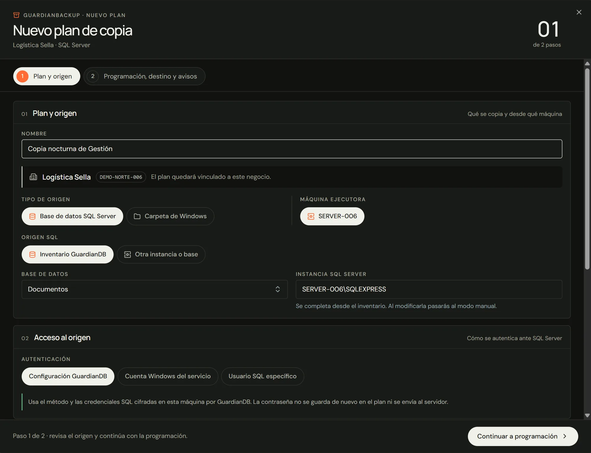Click the Instancia SQL Server input field

429,289
